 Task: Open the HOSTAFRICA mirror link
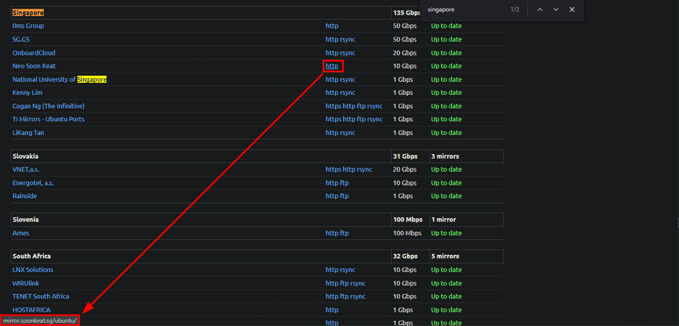point(31,310)
